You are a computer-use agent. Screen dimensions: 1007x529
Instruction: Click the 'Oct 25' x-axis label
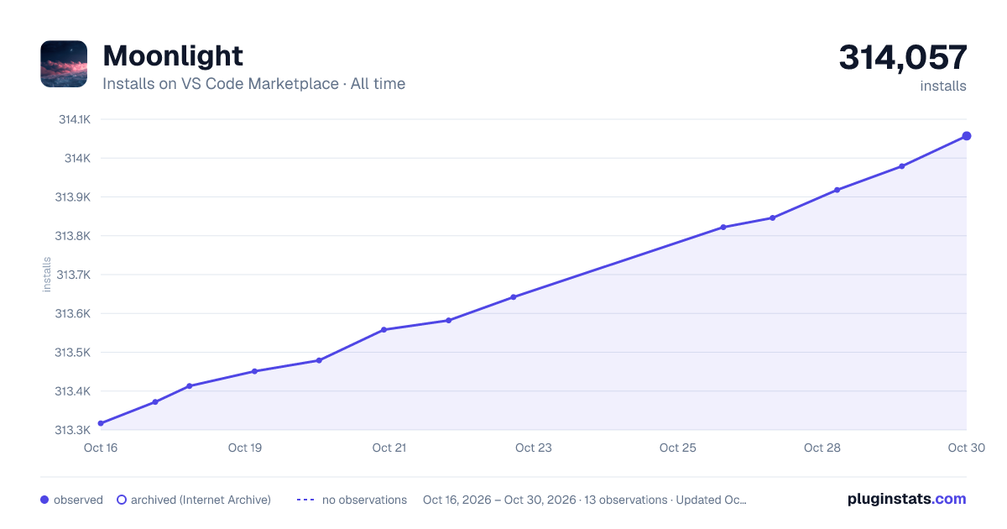(678, 448)
